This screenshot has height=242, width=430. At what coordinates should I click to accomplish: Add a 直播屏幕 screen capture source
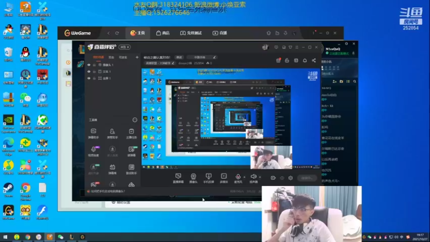(178, 178)
